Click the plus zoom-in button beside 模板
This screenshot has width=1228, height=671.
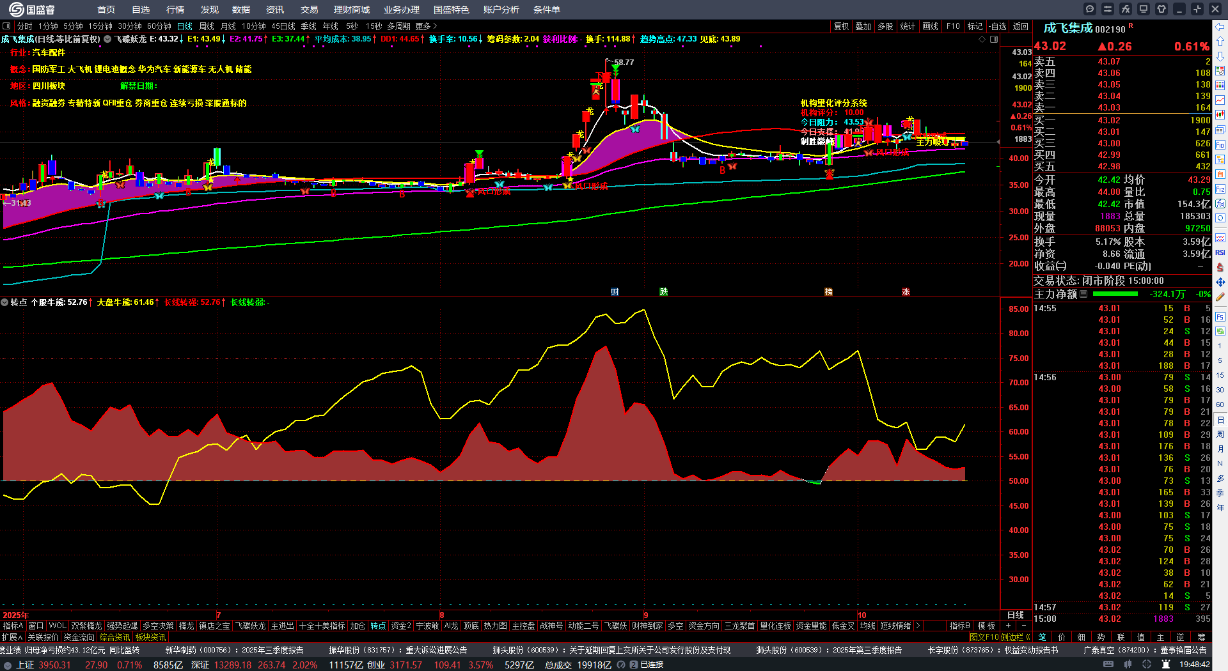1009,626
